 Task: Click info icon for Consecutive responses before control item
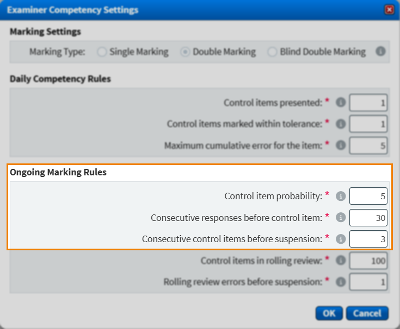click(341, 218)
